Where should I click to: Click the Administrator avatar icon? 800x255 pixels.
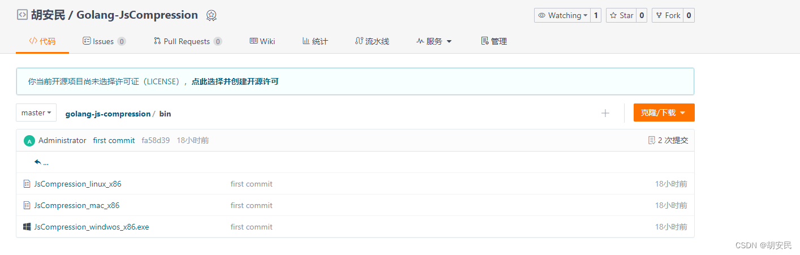pyautogui.click(x=29, y=141)
